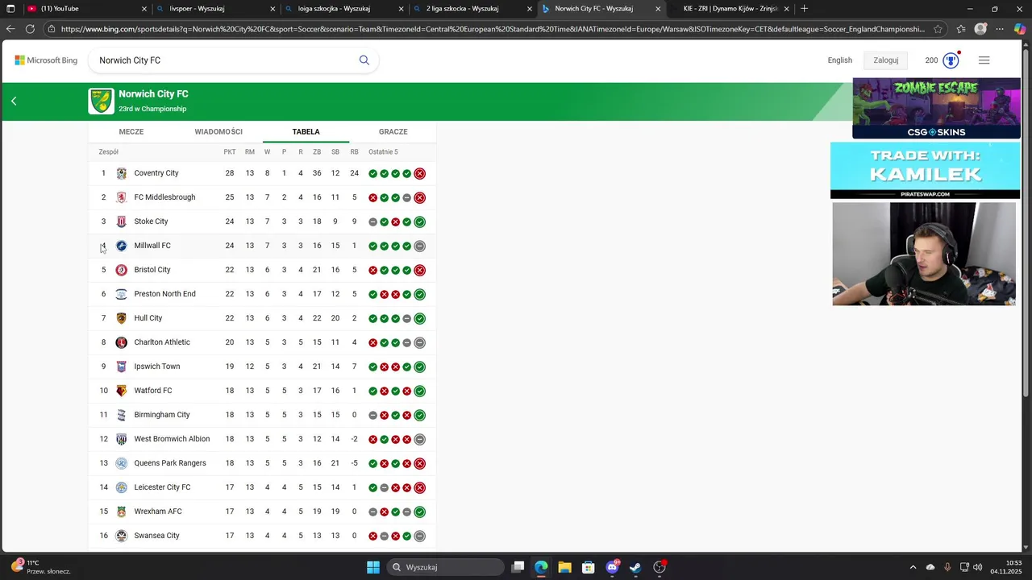Click the Millwall FC club crest
The width and height of the screenshot is (1032, 580).
(x=122, y=246)
